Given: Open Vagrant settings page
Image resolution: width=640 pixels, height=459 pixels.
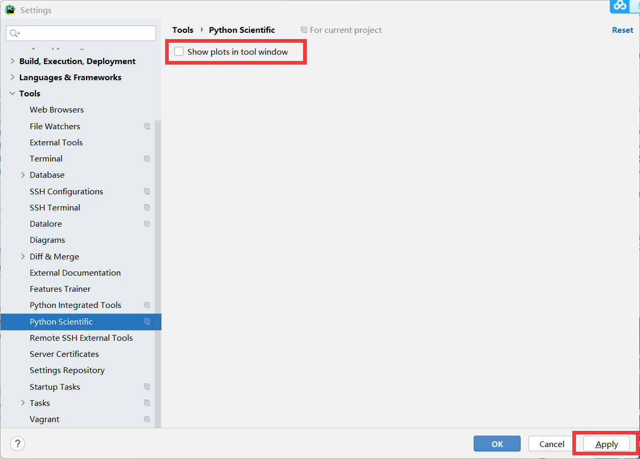Looking at the screenshot, I should point(44,419).
